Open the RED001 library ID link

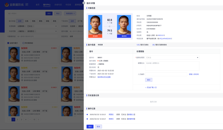coord(161,35)
